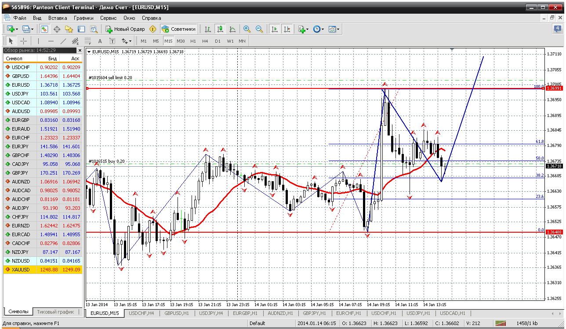Click the chart shift triangle marker atop chart

pyautogui.click(x=452, y=50)
